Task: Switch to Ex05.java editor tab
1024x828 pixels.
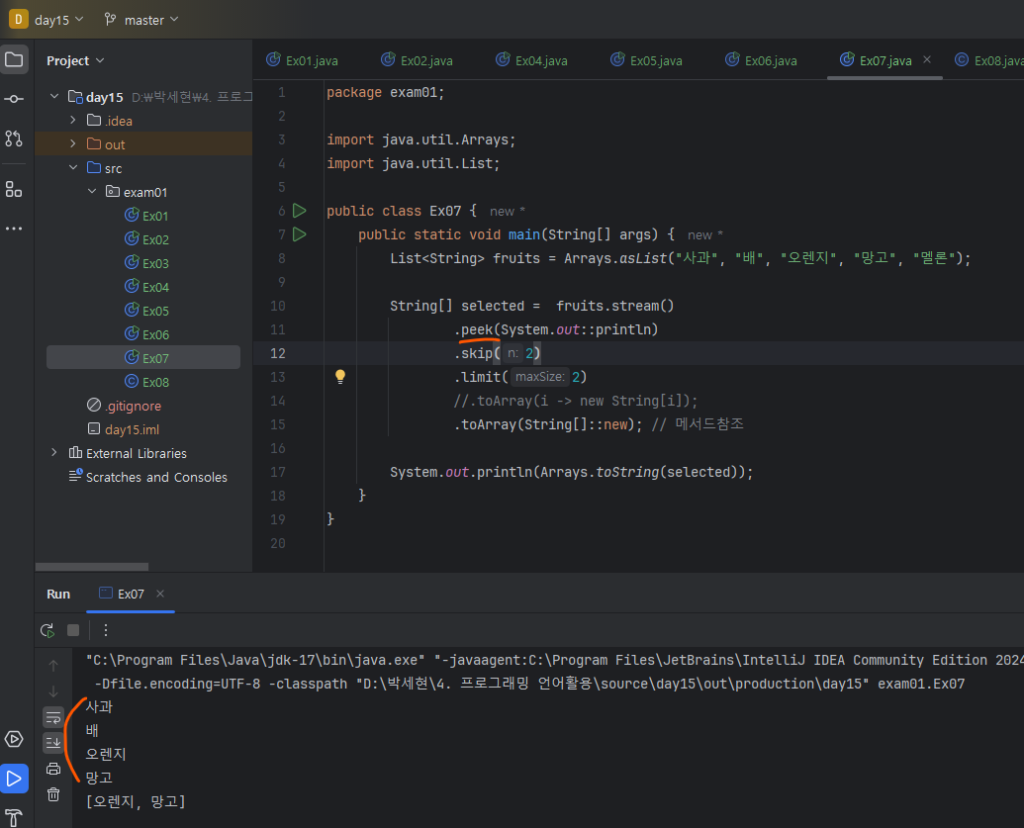Action: point(647,60)
